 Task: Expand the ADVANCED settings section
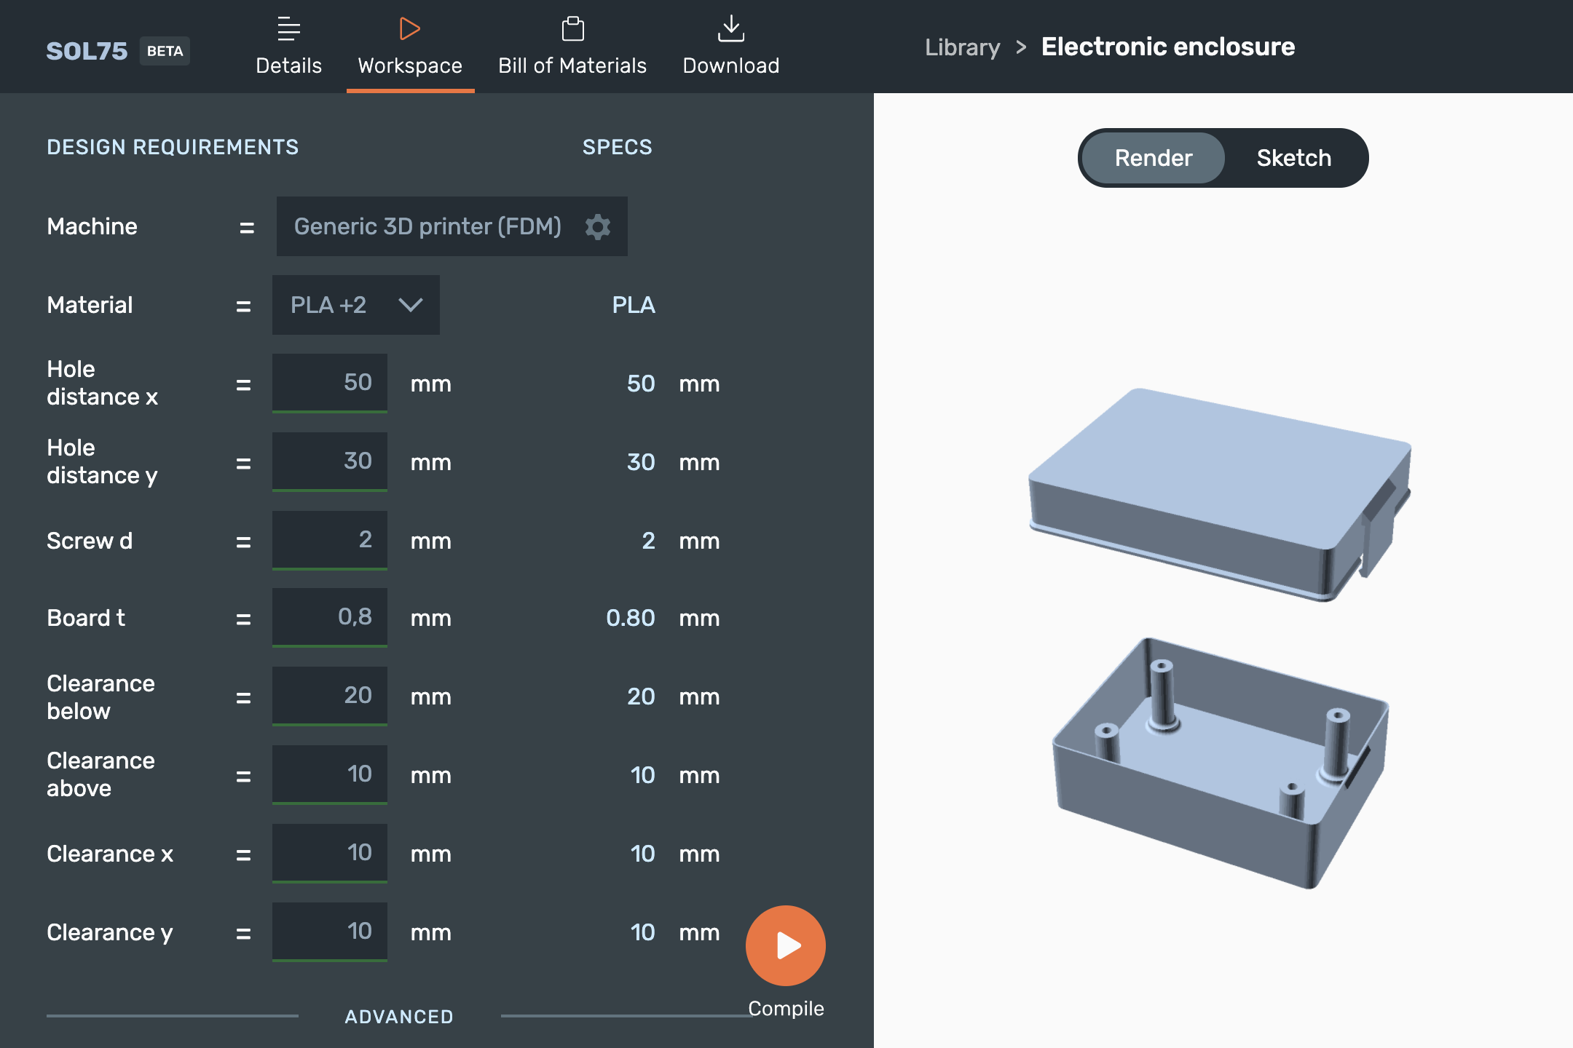[x=398, y=1017]
